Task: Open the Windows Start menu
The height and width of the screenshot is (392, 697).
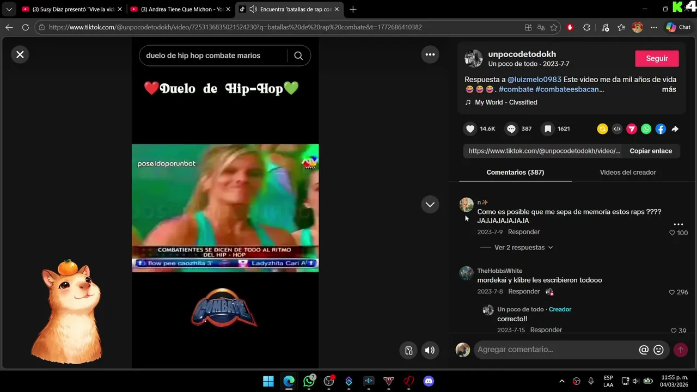Action: click(268, 381)
